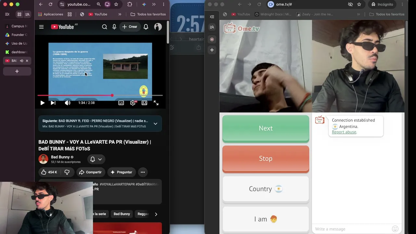Mute the YouTube player volume
The width and height of the screenshot is (416, 234).
(68, 103)
